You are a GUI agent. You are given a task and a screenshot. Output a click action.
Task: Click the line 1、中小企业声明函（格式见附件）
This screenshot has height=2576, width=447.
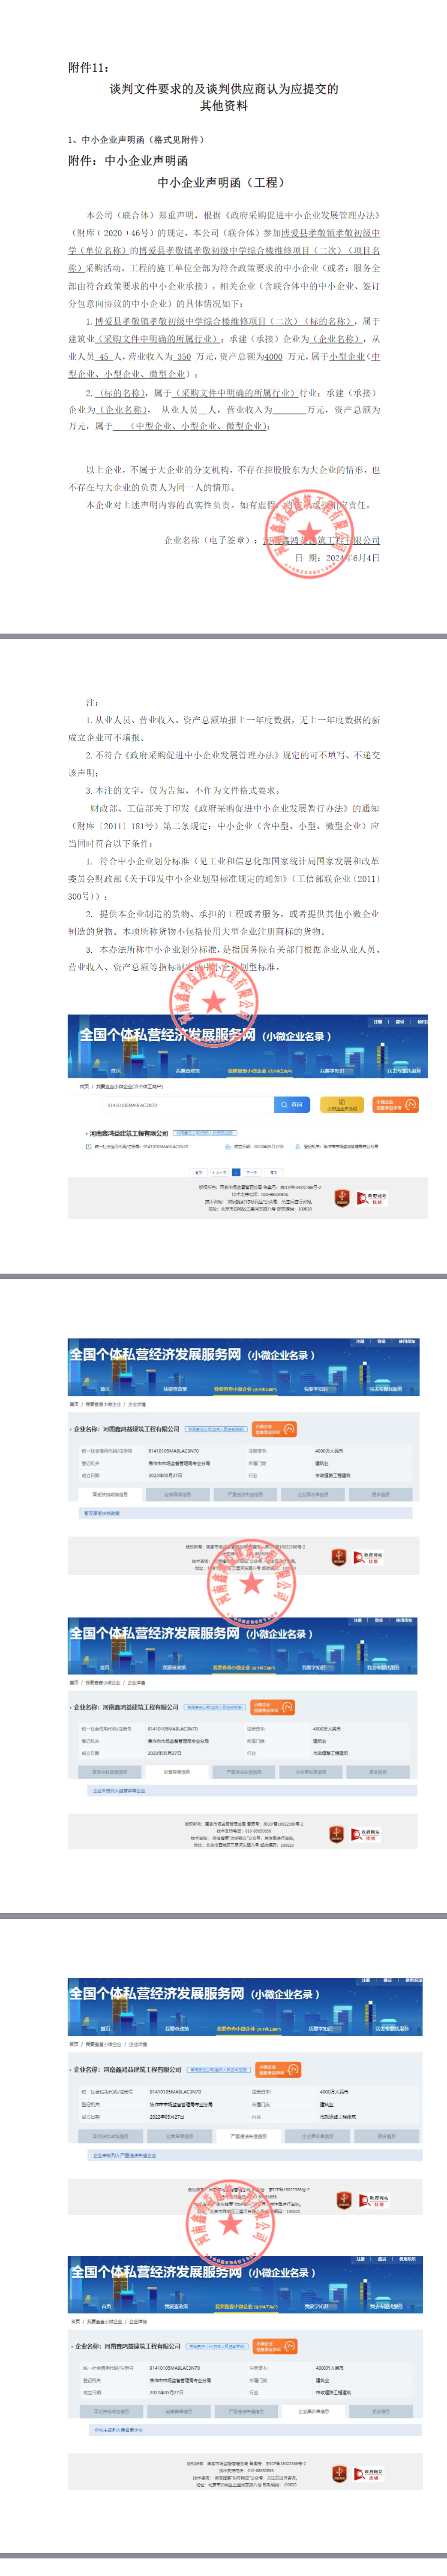[137, 139]
